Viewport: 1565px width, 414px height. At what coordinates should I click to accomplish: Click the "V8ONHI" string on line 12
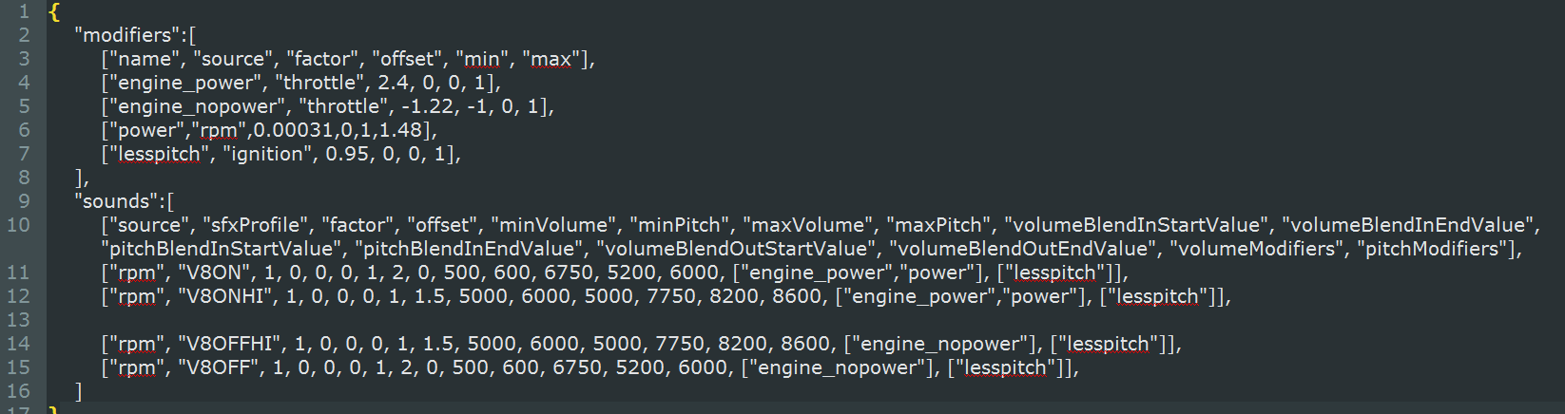(225, 296)
